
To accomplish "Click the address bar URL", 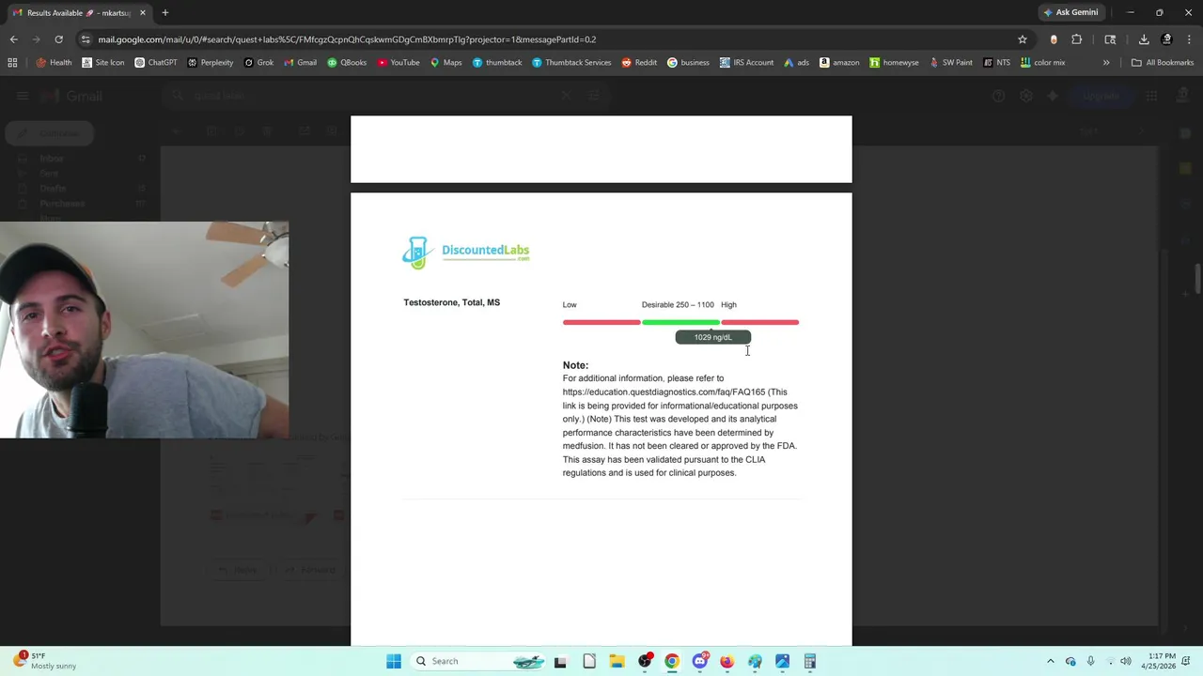I will pyautogui.click(x=347, y=39).
